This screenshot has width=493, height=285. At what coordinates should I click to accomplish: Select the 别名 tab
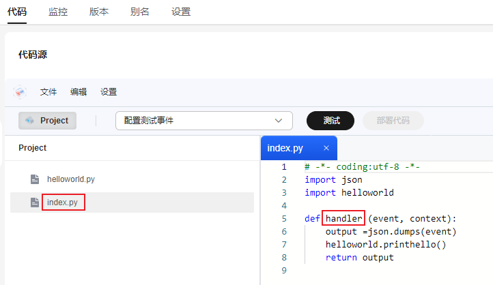click(139, 12)
